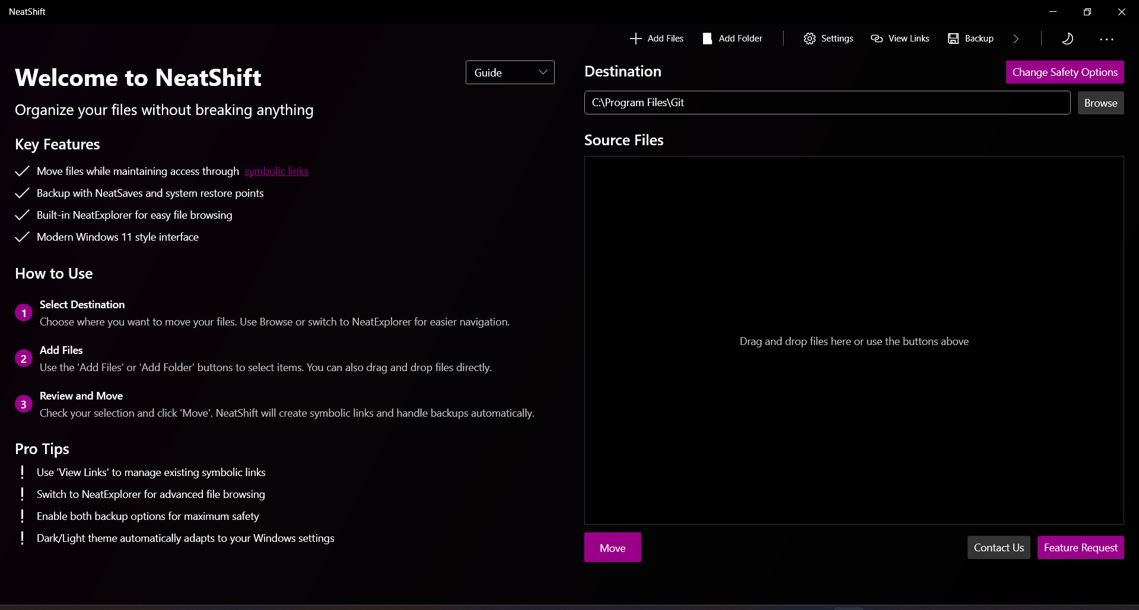The image size is (1139, 610).
Task: Restore down the NeatShift window
Action: coord(1087,12)
